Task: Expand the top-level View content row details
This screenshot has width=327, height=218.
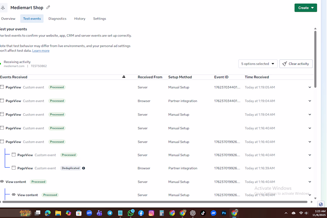Action: (x=310, y=182)
